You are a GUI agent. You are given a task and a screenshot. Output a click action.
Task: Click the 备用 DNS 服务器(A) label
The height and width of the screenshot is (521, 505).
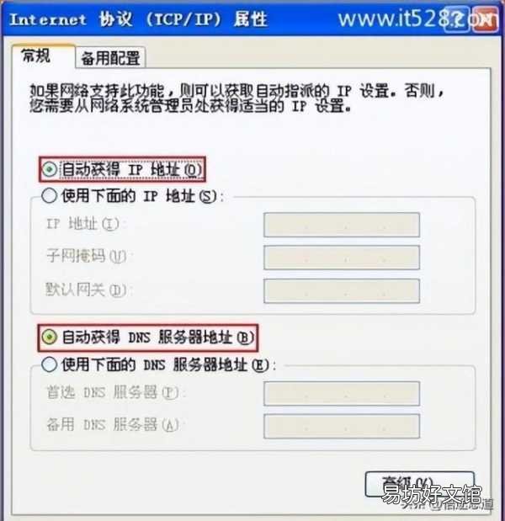[x=113, y=424]
